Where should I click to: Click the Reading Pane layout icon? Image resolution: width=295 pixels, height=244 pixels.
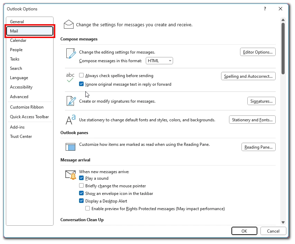[70, 147]
